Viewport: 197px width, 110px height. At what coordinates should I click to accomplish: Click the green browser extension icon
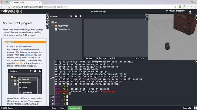tap(180, 7)
